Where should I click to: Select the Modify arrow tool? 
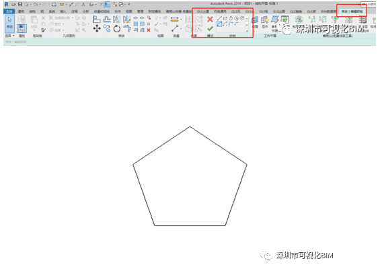click(x=9, y=24)
